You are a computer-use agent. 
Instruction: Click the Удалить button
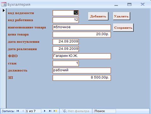(x=121, y=16)
